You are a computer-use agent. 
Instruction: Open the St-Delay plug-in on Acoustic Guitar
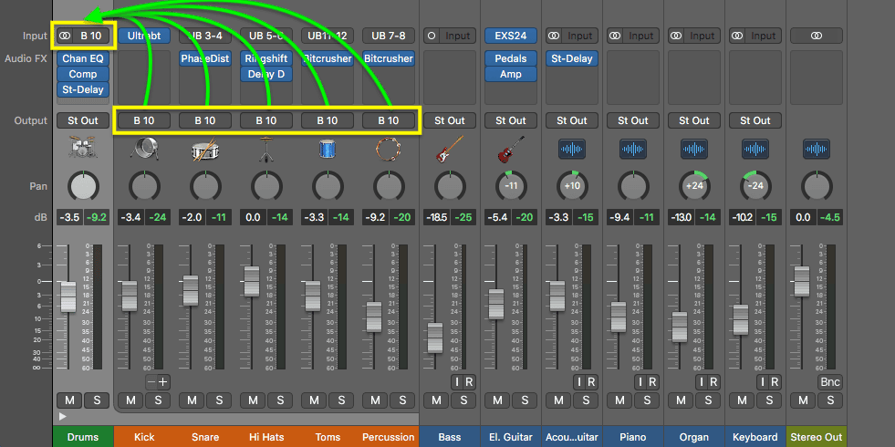(x=572, y=58)
